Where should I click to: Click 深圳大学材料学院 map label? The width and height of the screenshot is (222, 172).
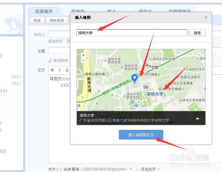point(131,67)
